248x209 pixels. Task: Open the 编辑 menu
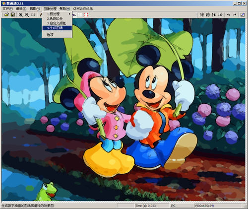[21, 8]
